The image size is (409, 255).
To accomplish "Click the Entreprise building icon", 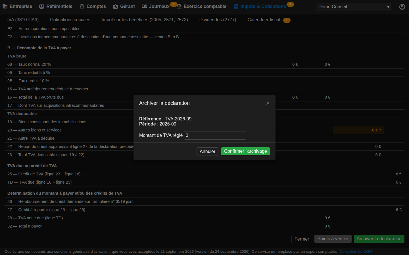I will [5, 7].
